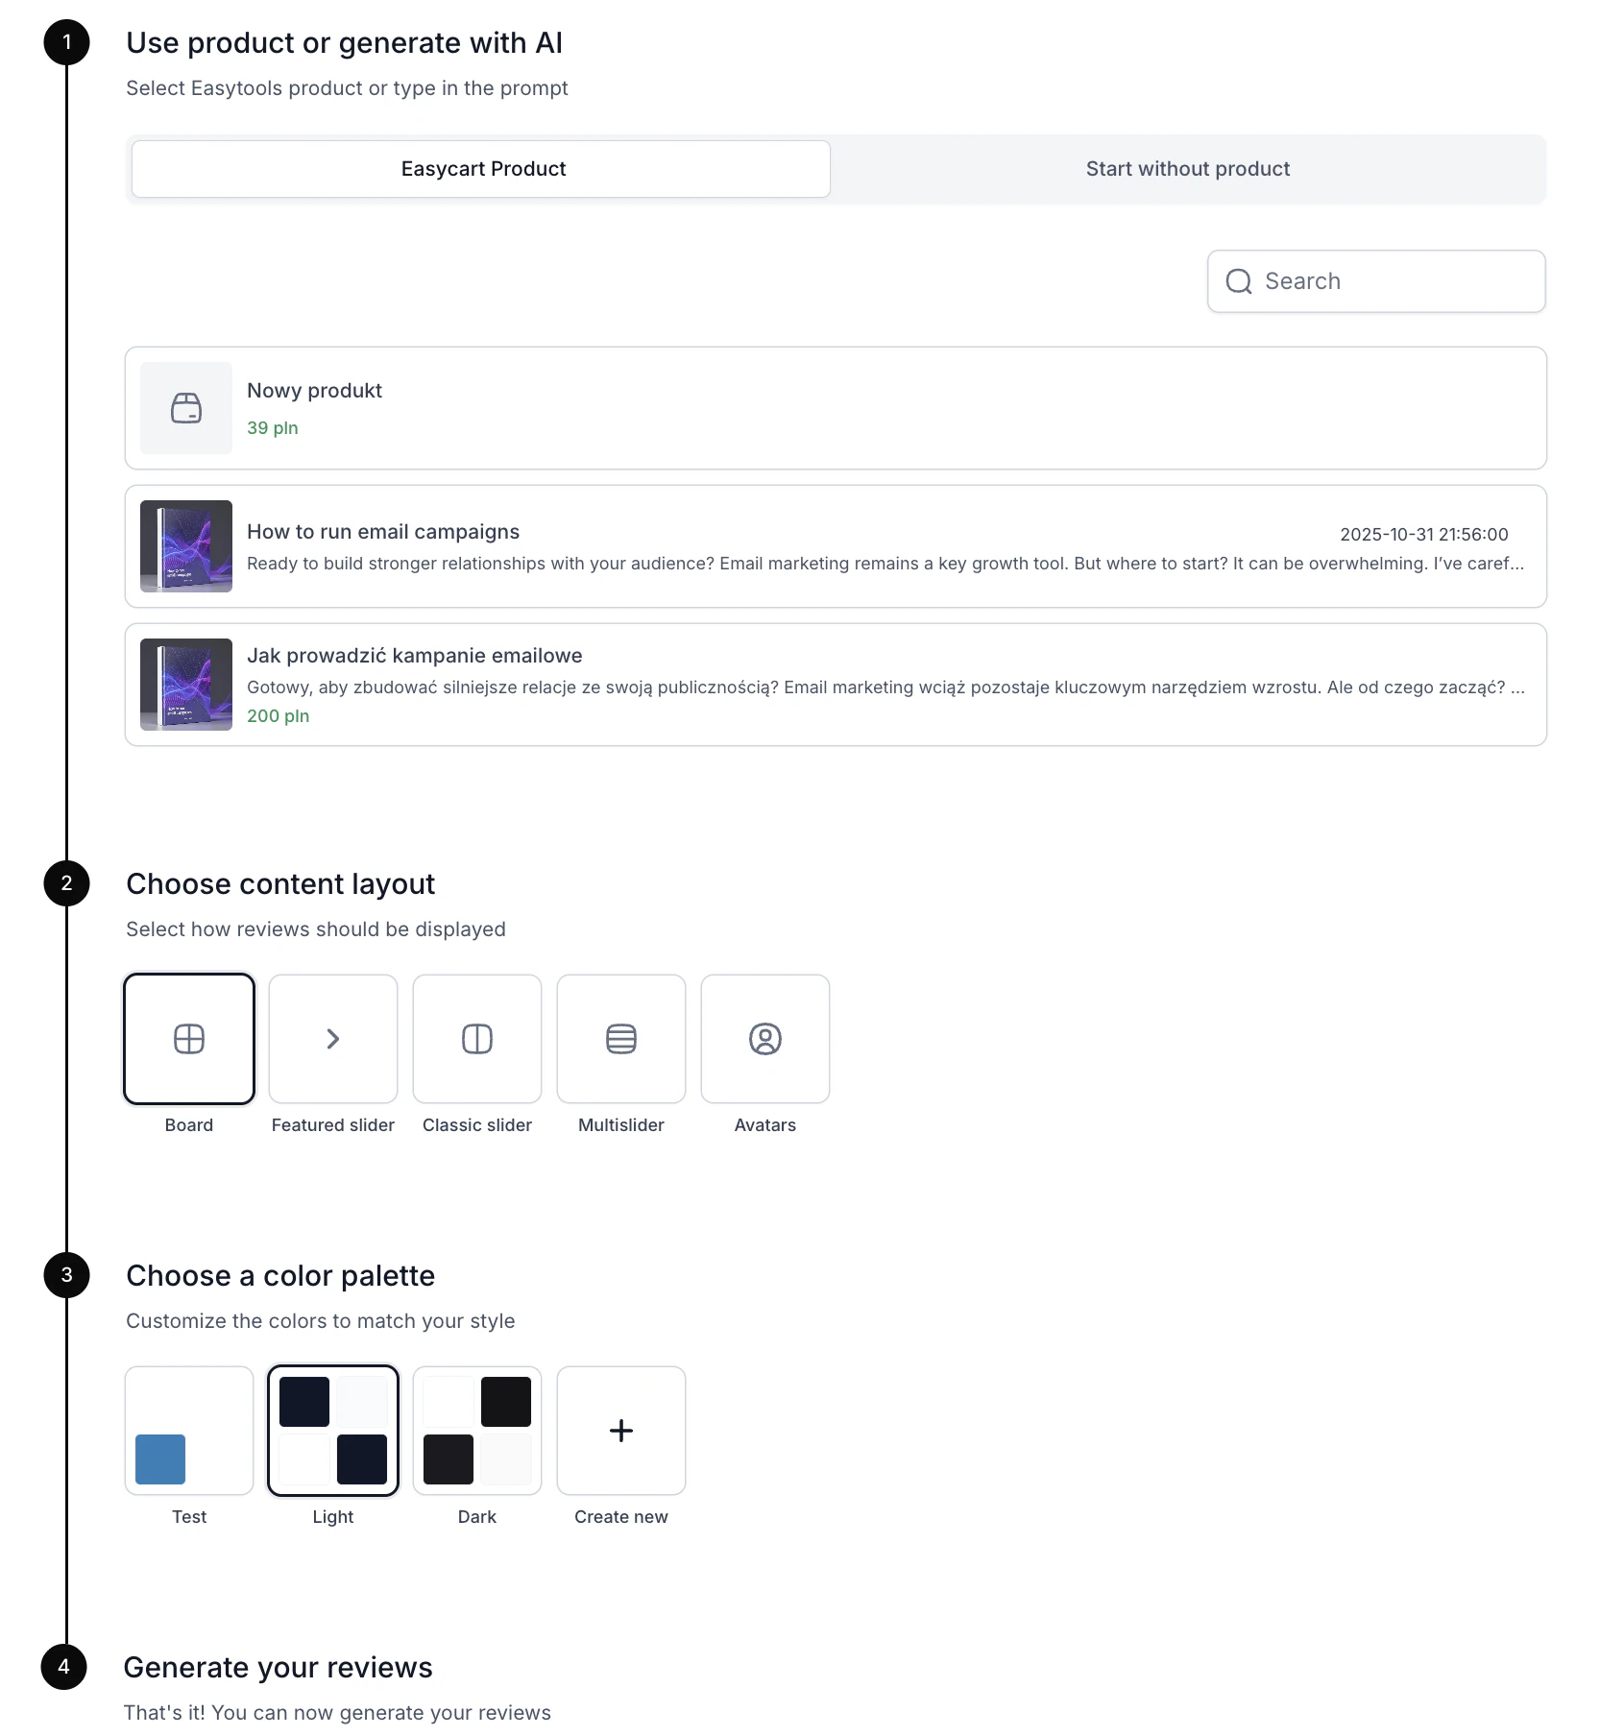Choose Jak prowadzić kampanie emailowe product

tap(836, 685)
